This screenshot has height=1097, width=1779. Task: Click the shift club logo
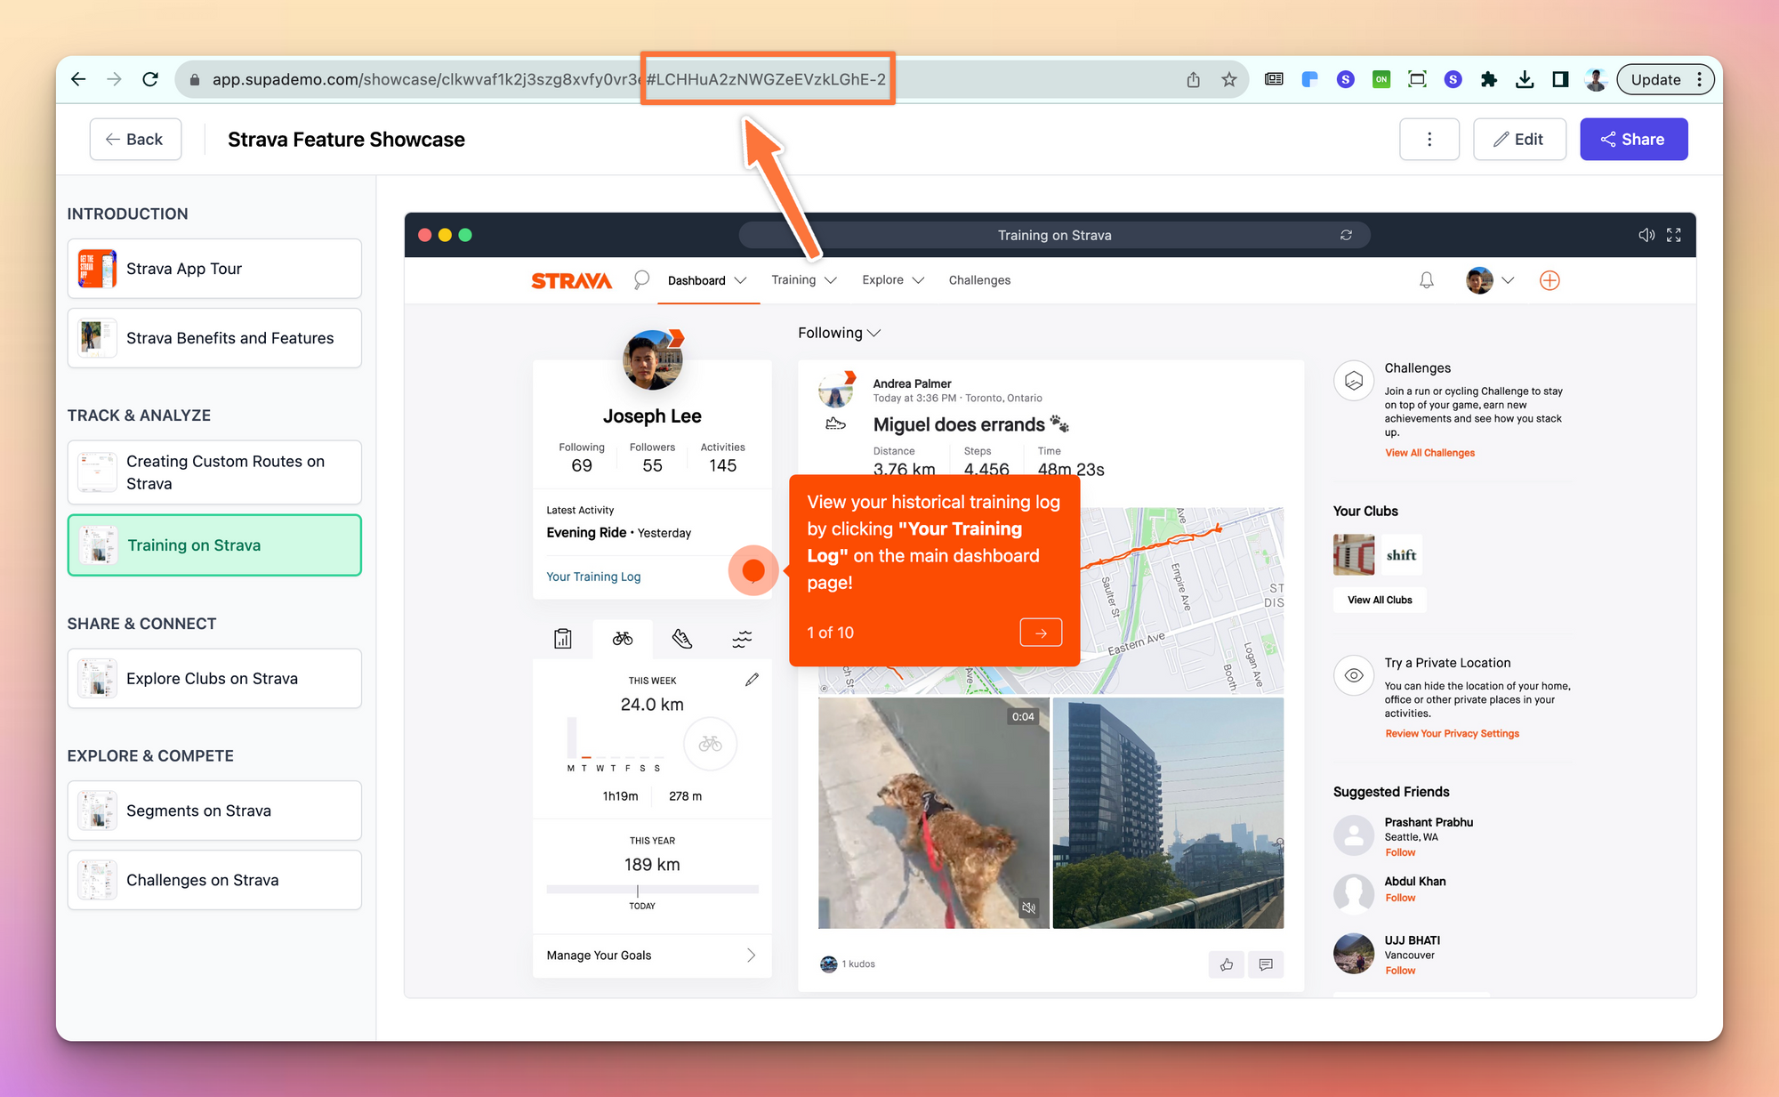1400,555
